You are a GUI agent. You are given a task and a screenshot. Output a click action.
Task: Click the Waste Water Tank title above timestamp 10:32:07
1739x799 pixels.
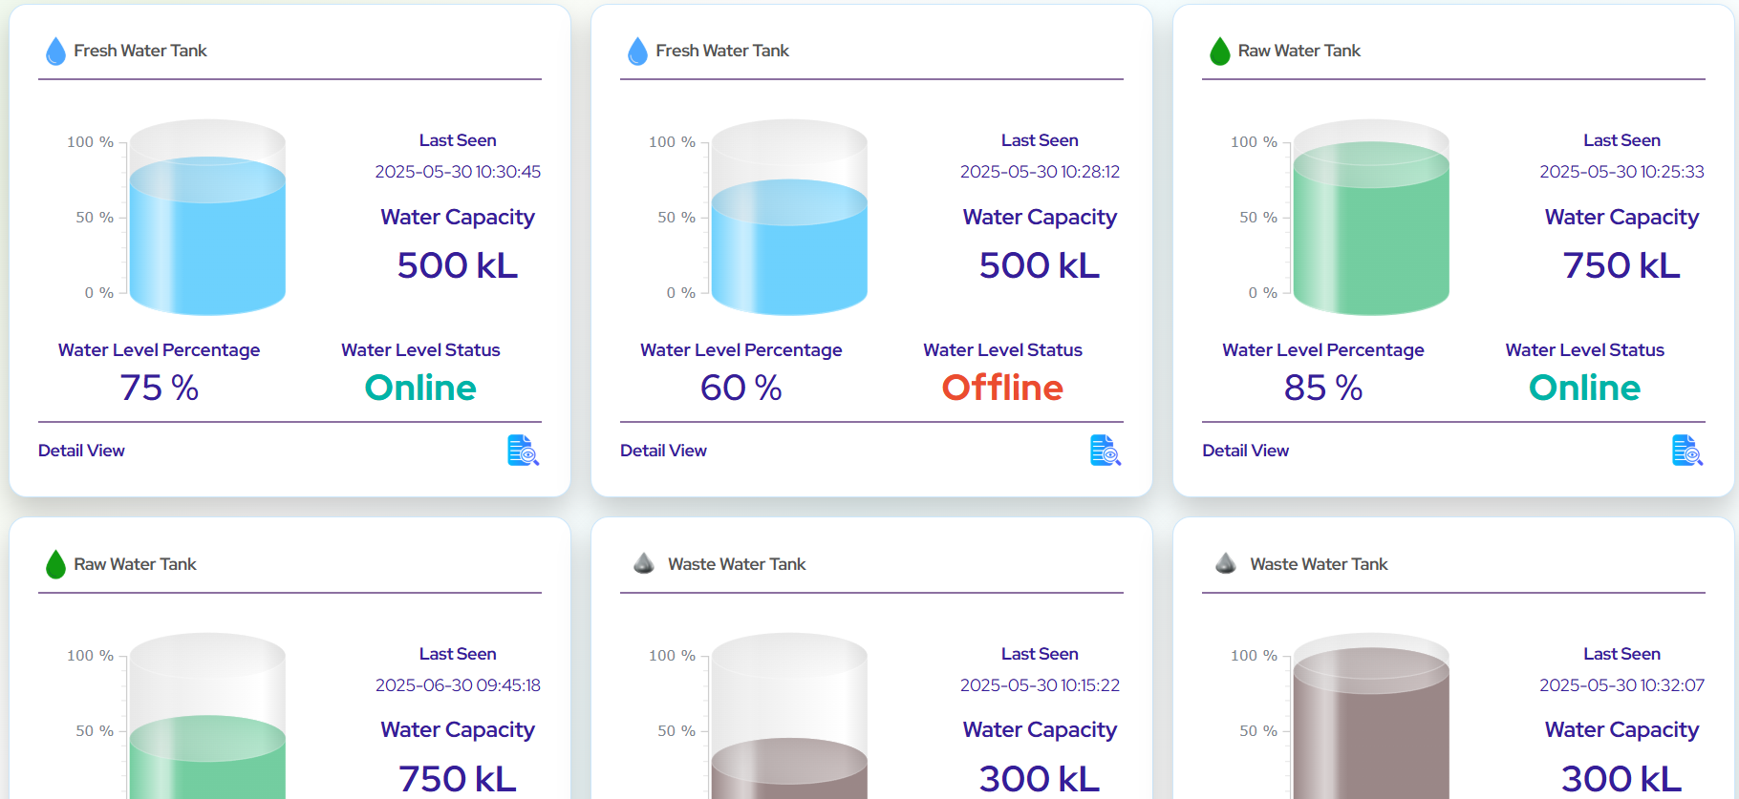point(1319,564)
